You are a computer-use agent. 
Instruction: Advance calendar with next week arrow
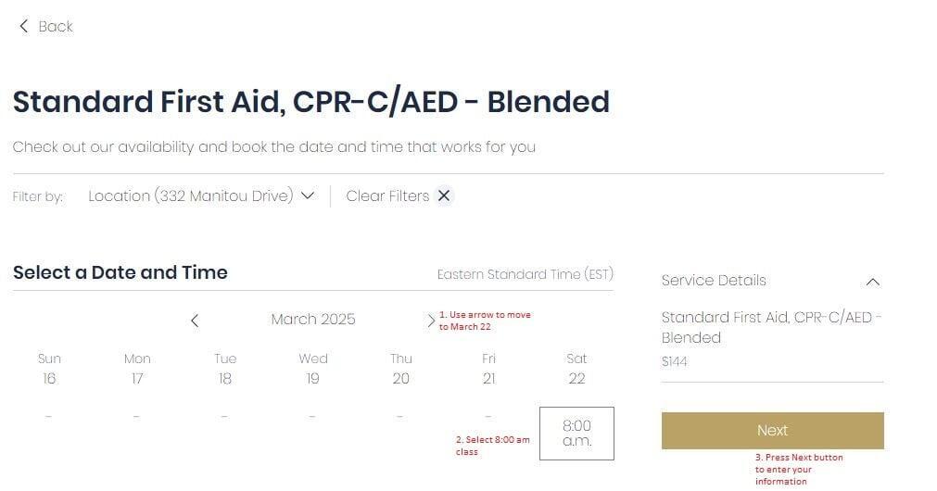[431, 321]
